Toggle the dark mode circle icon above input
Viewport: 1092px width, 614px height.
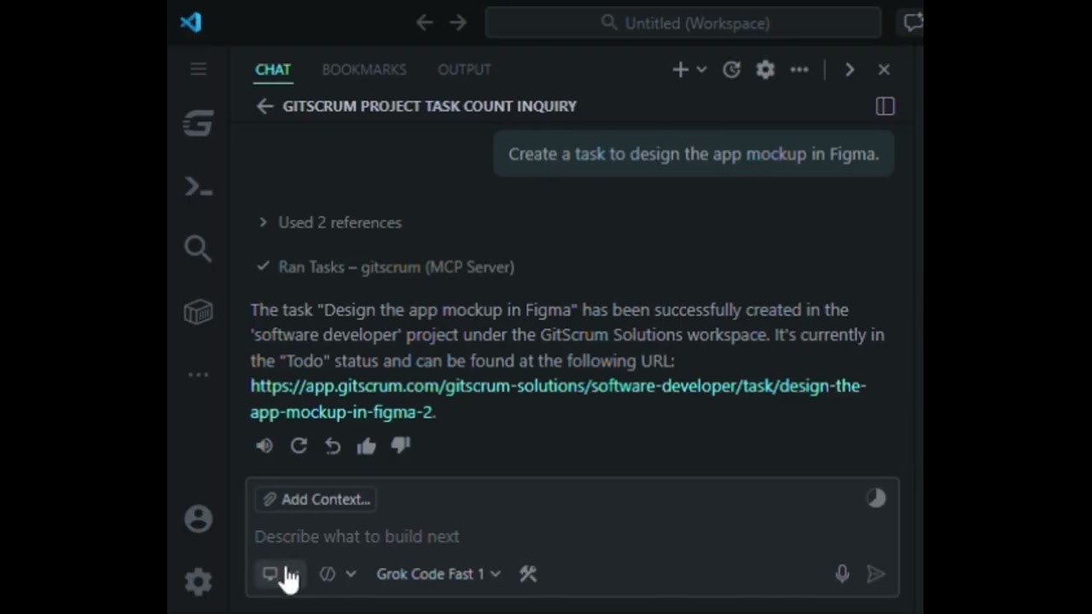click(876, 498)
